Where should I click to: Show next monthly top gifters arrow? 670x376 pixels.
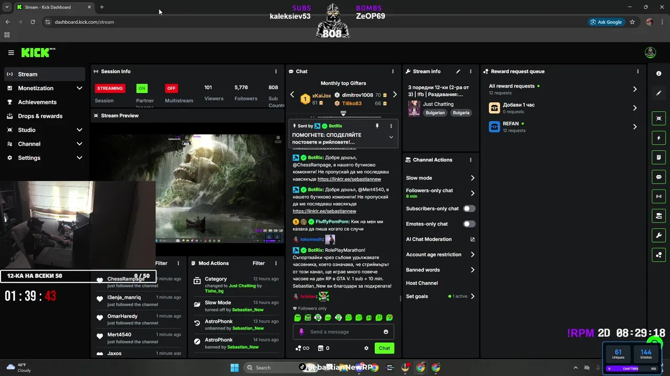tap(395, 95)
